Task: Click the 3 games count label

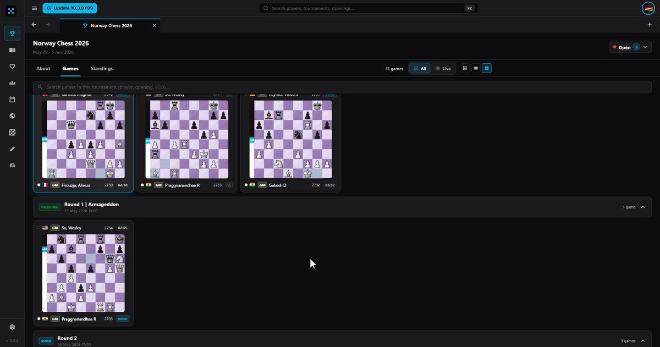Action: pyautogui.click(x=628, y=341)
